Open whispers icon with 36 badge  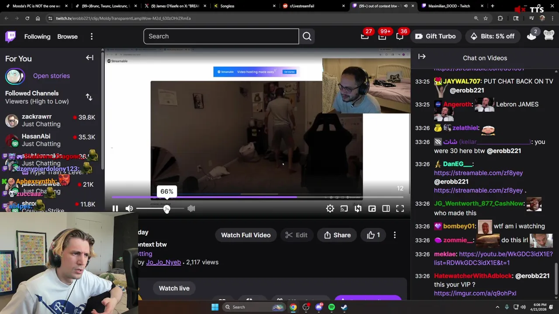[x=400, y=37]
